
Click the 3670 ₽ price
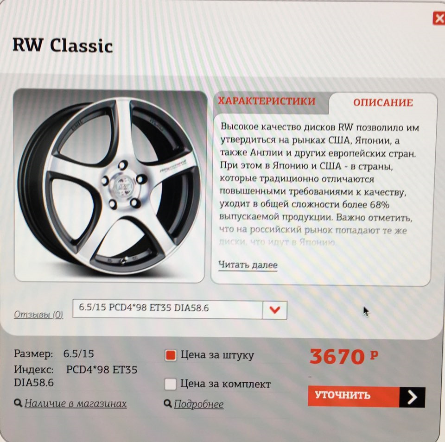(344, 356)
